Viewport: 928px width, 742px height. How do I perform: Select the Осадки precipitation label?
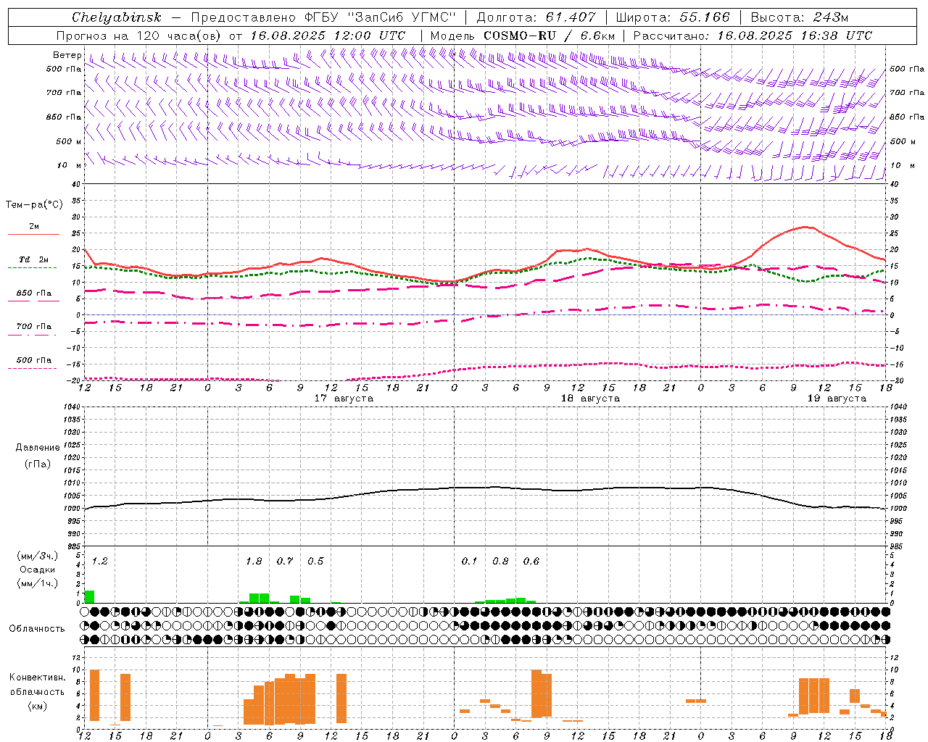pos(38,570)
